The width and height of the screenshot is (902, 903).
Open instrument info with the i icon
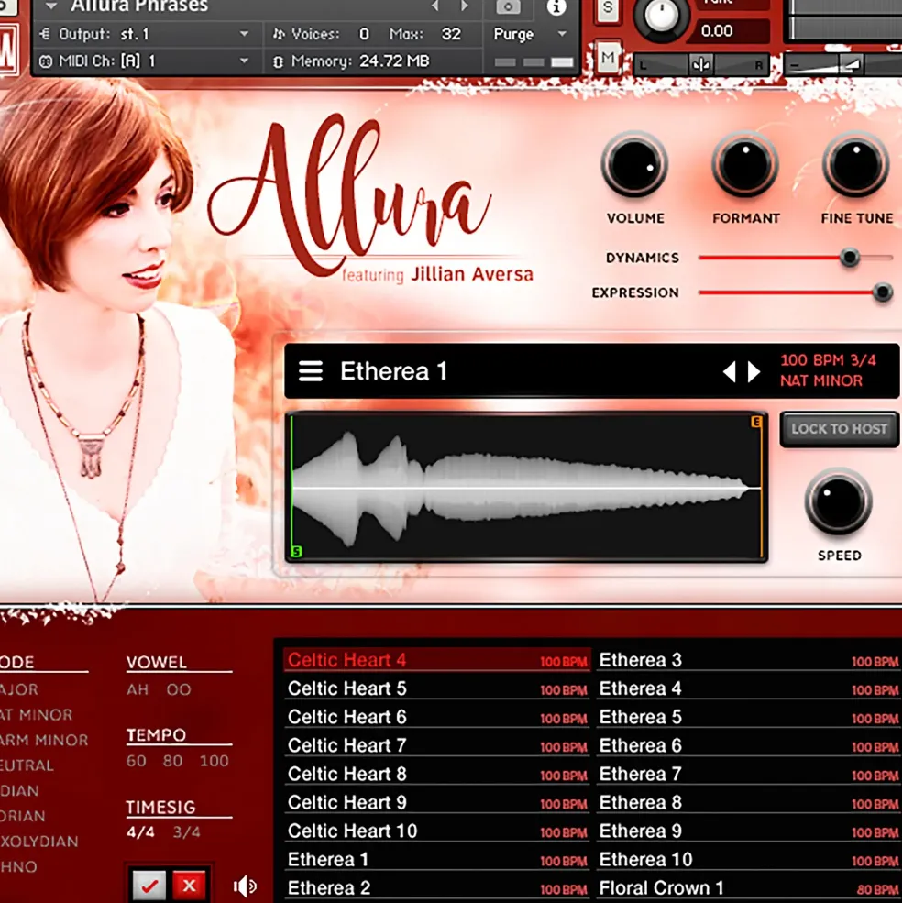point(555,7)
